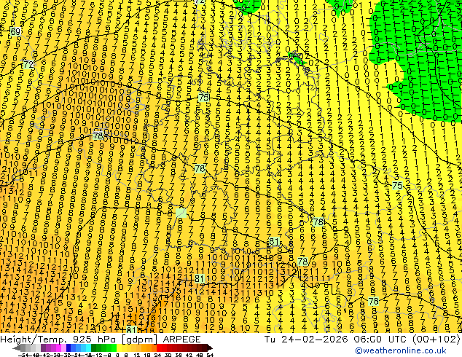This screenshot has width=462, height=357.
Task: Click the gray left arrow tip of the legend
Action: (x=17, y=348)
